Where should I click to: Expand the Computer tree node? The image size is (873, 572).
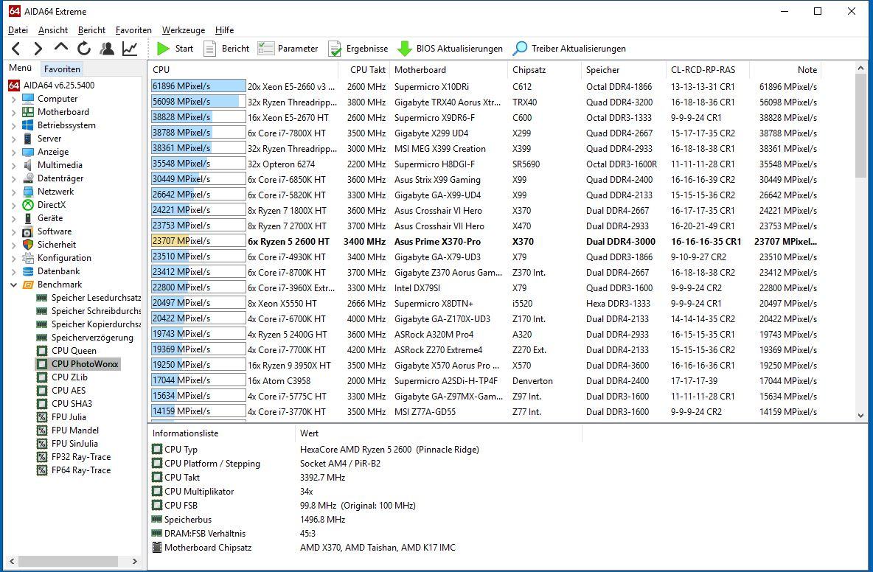click(x=14, y=99)
